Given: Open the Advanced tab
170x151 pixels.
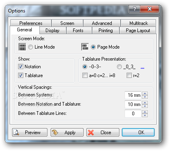Looking at the screenshot, I should pyautogui.click(x=102, y=23).
